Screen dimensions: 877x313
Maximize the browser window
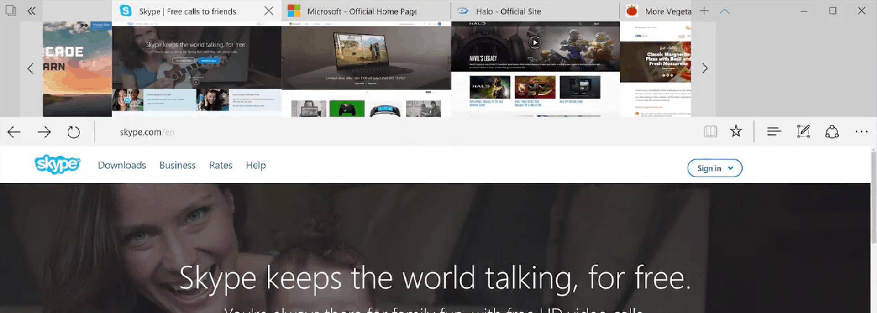[833, 10]
